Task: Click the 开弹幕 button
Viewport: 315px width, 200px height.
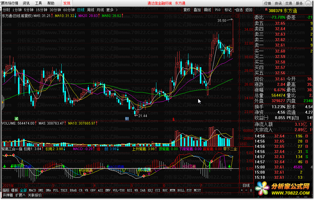Action: [x=8, y=195]
